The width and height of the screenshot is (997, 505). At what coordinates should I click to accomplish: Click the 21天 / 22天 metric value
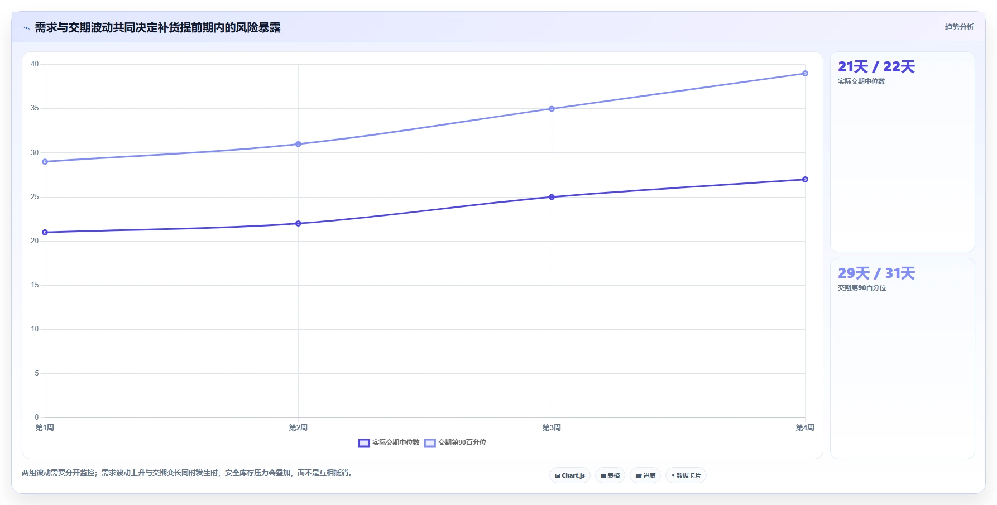(876, 67)
